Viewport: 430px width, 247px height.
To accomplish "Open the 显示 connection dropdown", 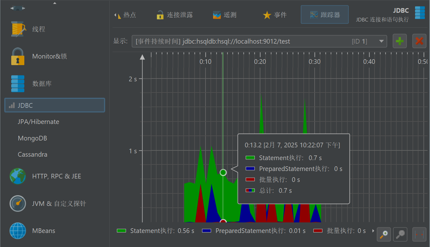I will tap(259, 41).
